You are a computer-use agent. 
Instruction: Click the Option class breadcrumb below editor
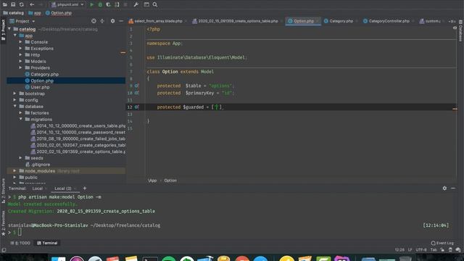coord(170,181)
